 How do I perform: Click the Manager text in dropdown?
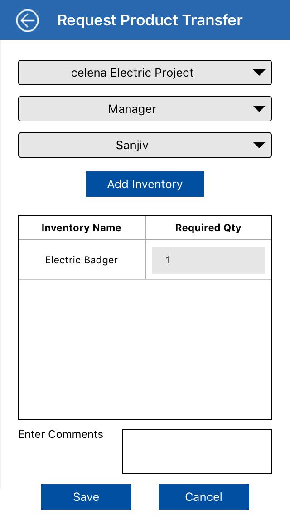[x=132, y=109]
